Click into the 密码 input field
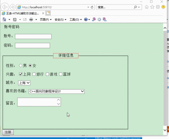 point(32,46)
